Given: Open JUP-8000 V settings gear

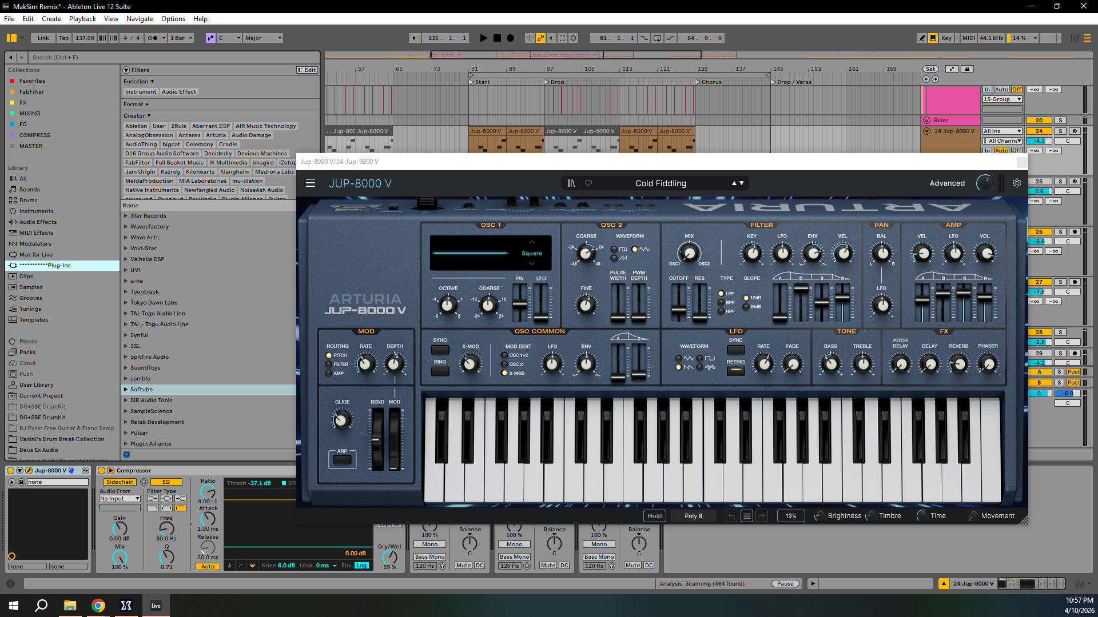Looking at the screenshot, I should click(x=1016, y=183).
